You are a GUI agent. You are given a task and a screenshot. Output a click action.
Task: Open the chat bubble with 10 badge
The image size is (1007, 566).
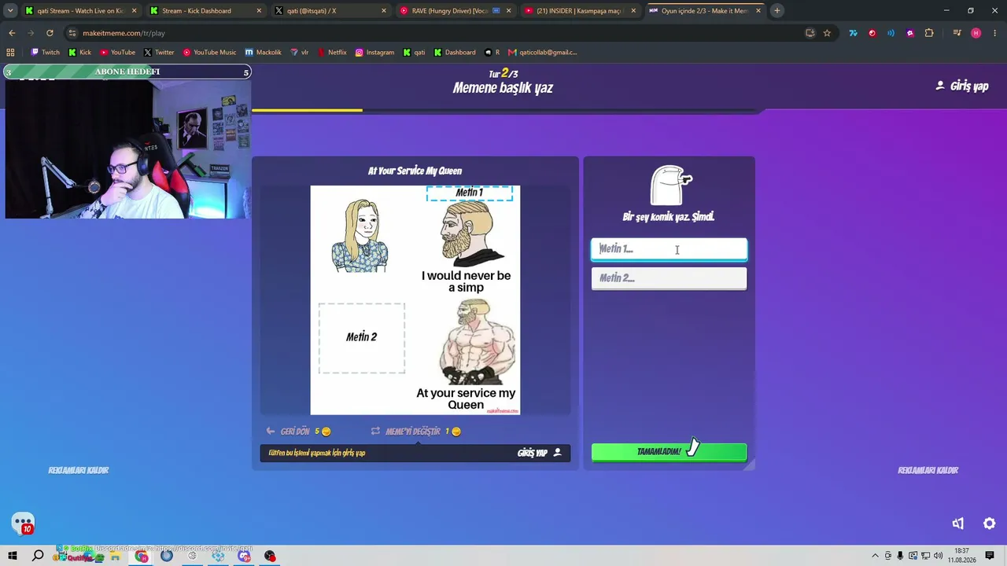(x=23, y=524)
